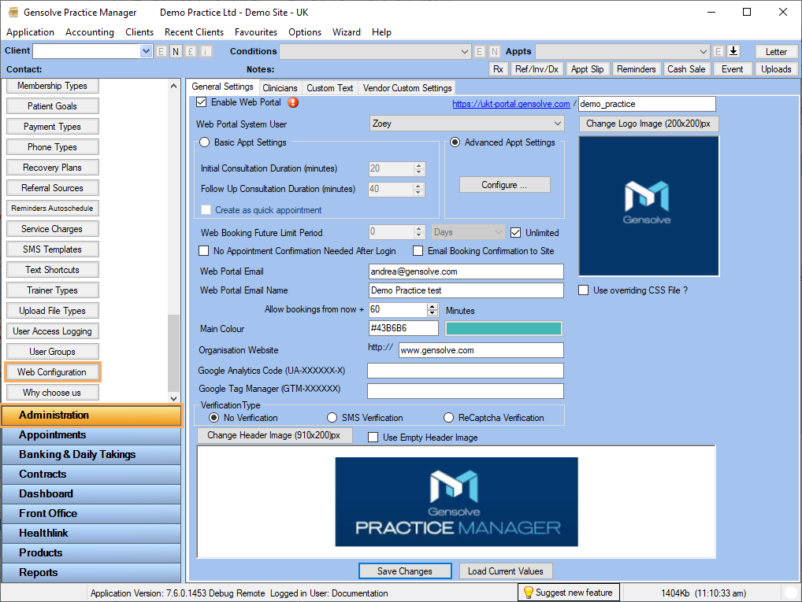Check No Appointment Confirmation Needed After Login
802x602 pixels.
click(203, 251)
